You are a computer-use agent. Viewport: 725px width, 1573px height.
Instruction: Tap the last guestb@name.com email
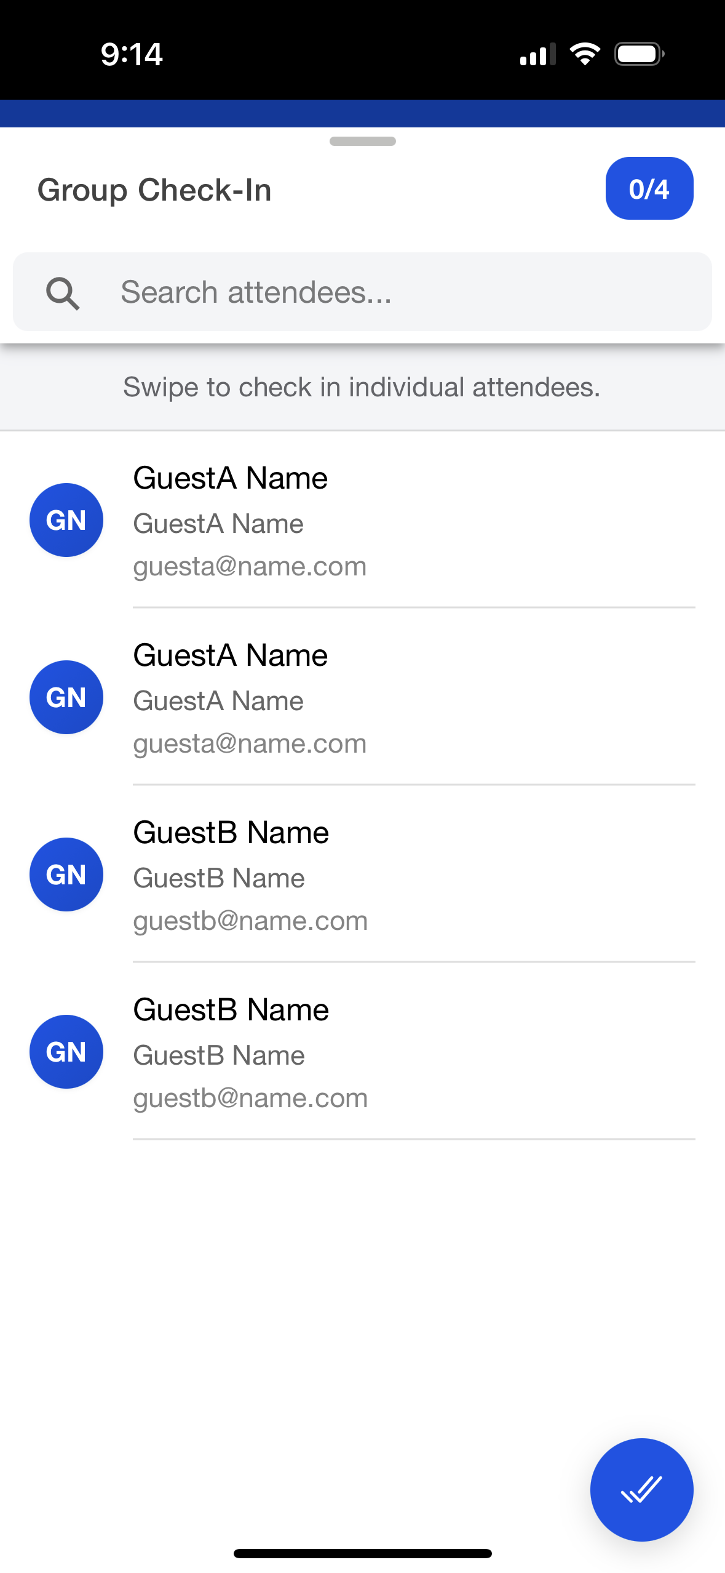click(250, 1098)
